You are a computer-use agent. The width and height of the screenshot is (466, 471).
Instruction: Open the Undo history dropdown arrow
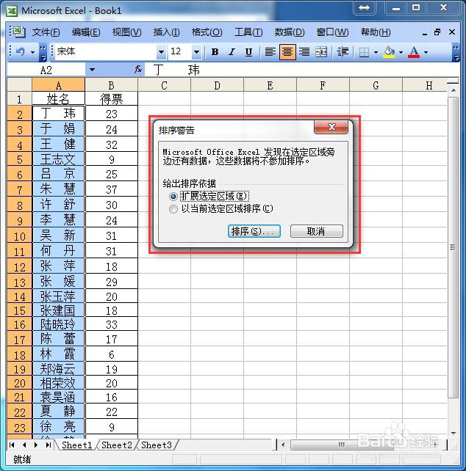(32, 53)
